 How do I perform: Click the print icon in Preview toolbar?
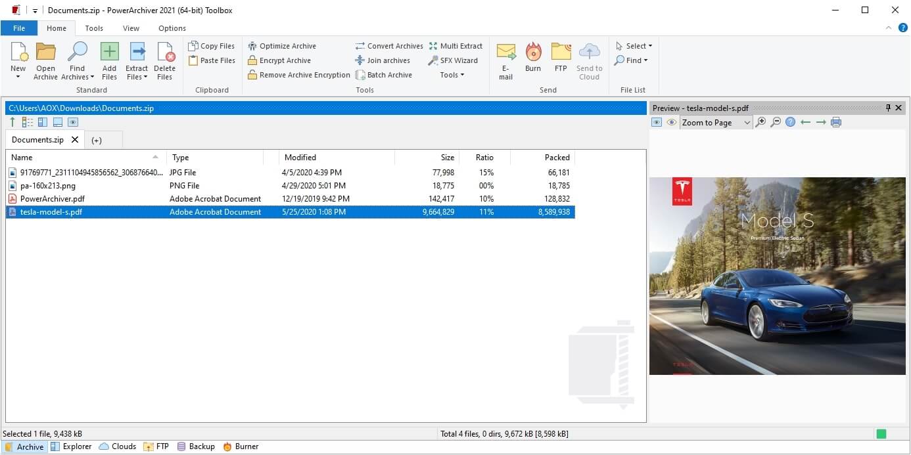(836, 122)
